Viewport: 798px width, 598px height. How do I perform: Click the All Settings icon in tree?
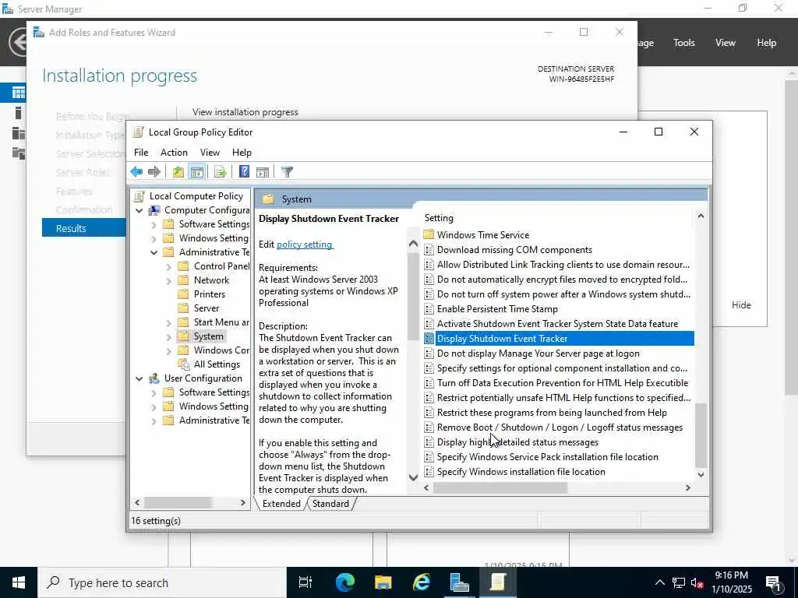[184, 364]
